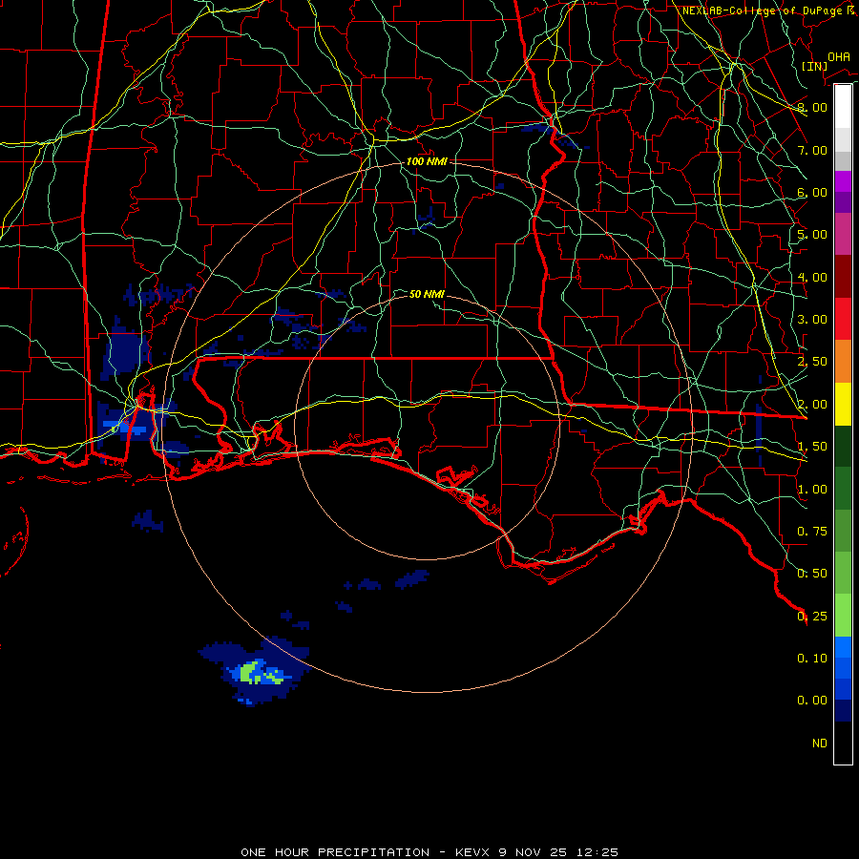Click the 8.00 legend value
This screenshot has width=859, height=859.
tap(812, 107)
